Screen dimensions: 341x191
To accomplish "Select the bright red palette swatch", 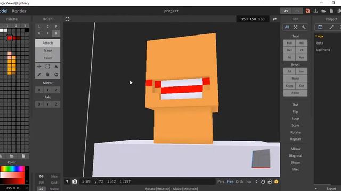I will pos(10,38).
